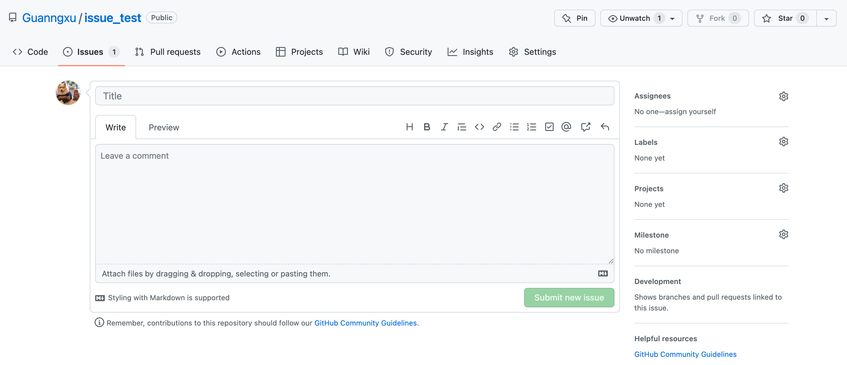The width and height of the screenshot is (847, 365).
Task: Open Assignees gear selector
Action: coord(783,96)
